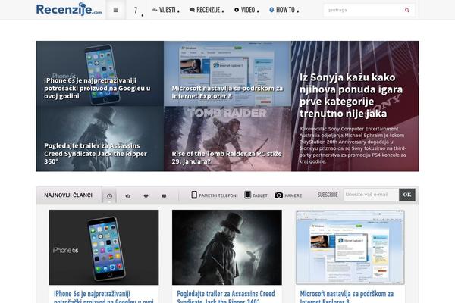Open Pogledajte trailer za Assassins Creed title
Screen dimensions: 455x303
(226, 297)
